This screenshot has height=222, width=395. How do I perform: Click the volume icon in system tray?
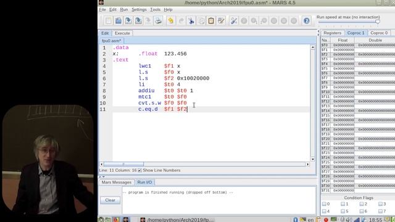click(349, 220)
